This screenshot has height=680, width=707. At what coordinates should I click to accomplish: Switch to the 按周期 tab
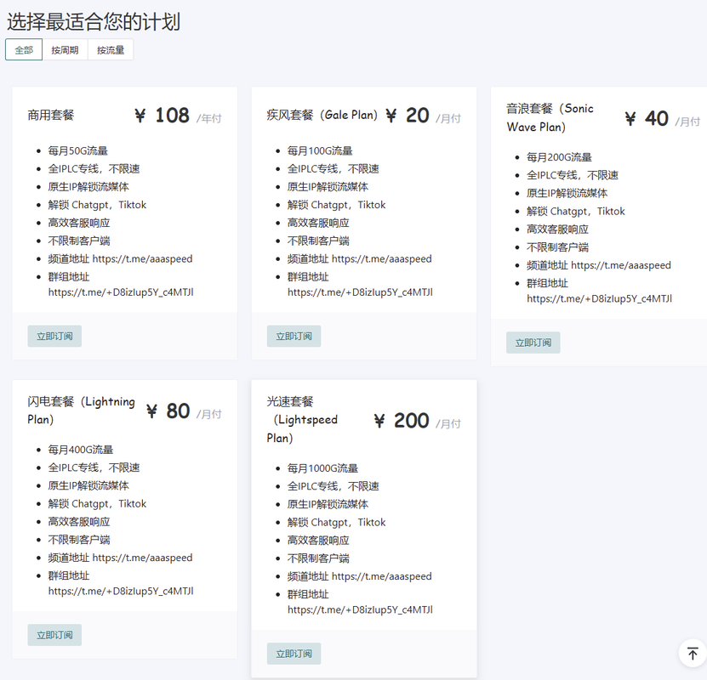[65, 49]
